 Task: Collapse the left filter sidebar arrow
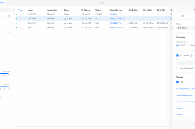pos(13,10)
